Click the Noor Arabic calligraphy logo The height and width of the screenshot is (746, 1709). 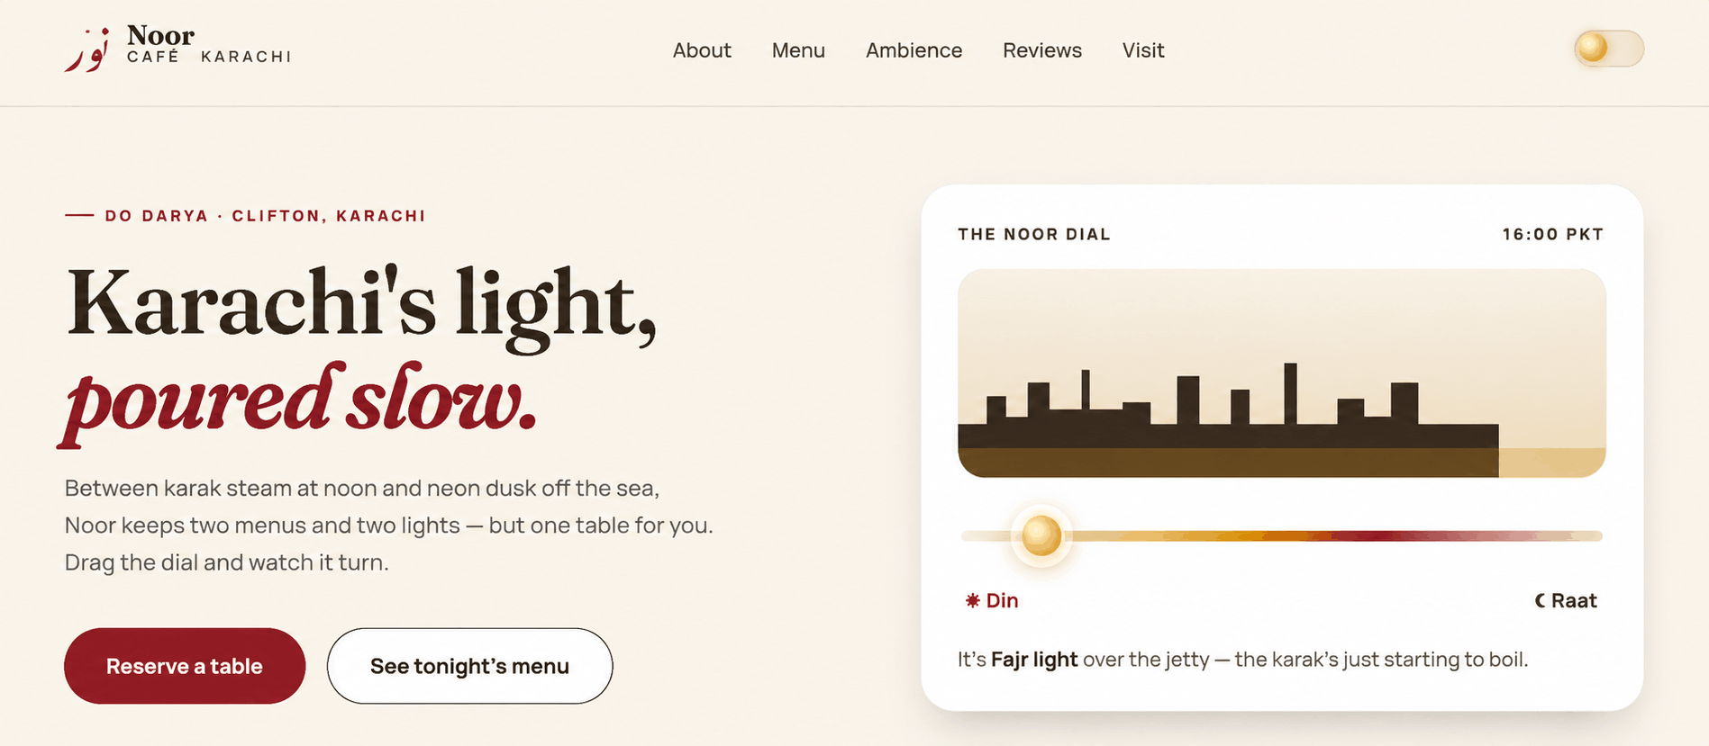pos(87,49)
